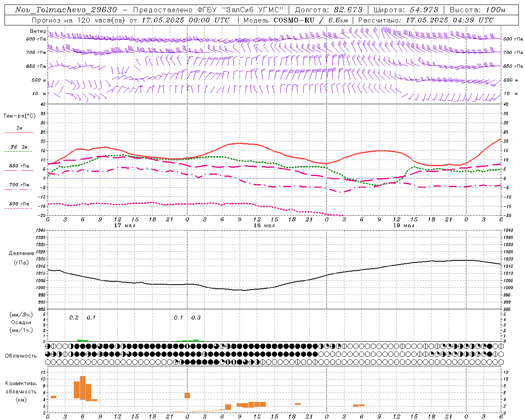Click the '19 мая' date label
The image size is (525, 420).
[404, 226]
